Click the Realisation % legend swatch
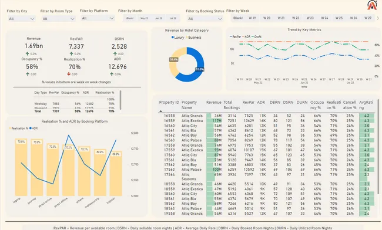This screenshot has width=382, height=230. (10, 128)
